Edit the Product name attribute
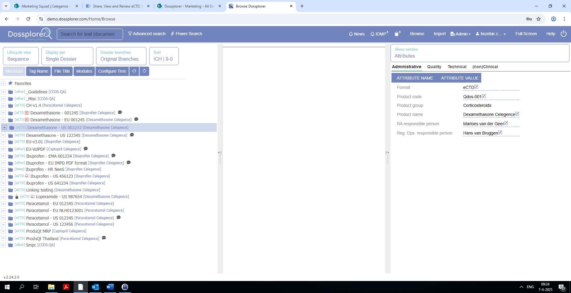 click(x=517, y=114)
